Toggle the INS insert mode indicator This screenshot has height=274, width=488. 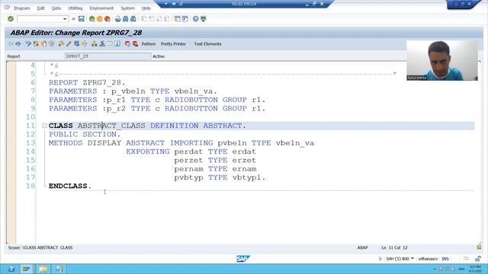tap(445, 259)
